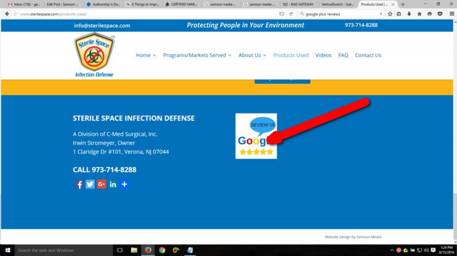Toggle reader view icon in the address bar

pos(281,14)
